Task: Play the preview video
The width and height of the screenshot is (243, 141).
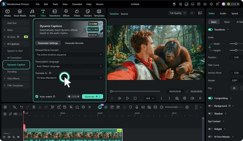Action: [x=127, y=98]
